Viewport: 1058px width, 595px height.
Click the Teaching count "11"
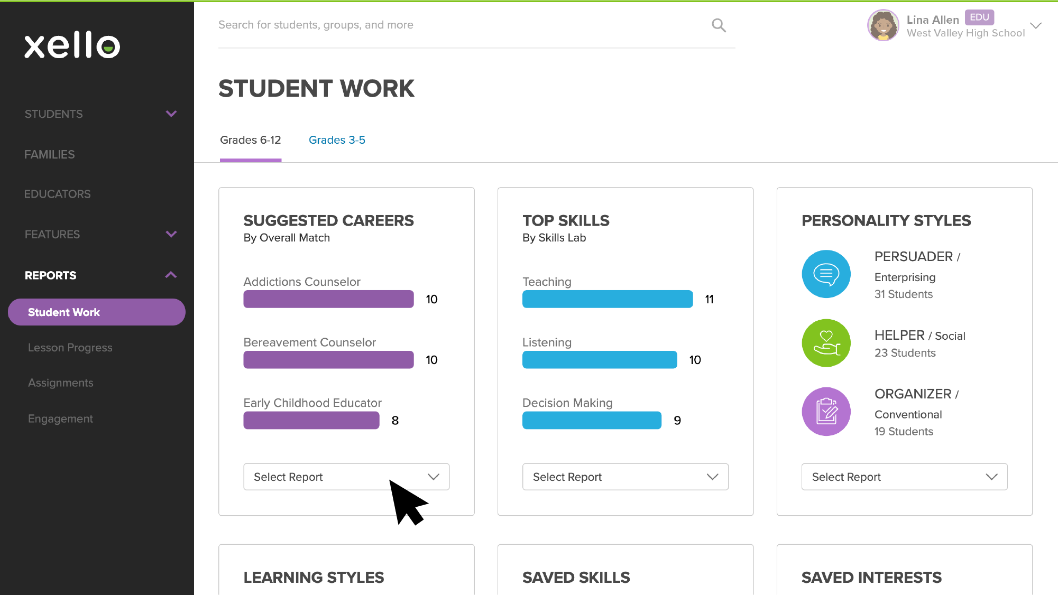[x=709, y=300]
